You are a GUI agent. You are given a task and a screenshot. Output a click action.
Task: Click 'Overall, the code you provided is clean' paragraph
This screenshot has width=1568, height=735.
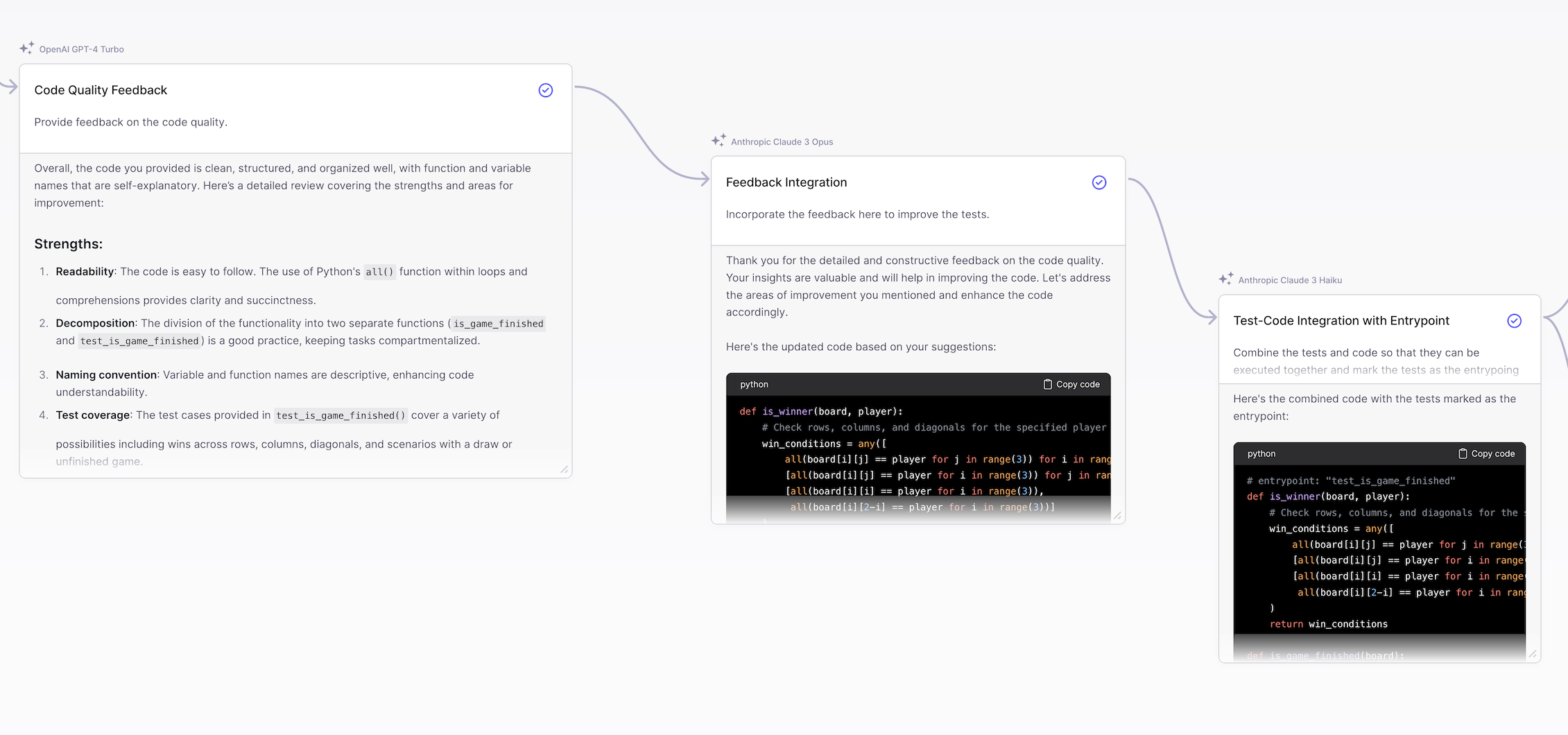[282, 185]
